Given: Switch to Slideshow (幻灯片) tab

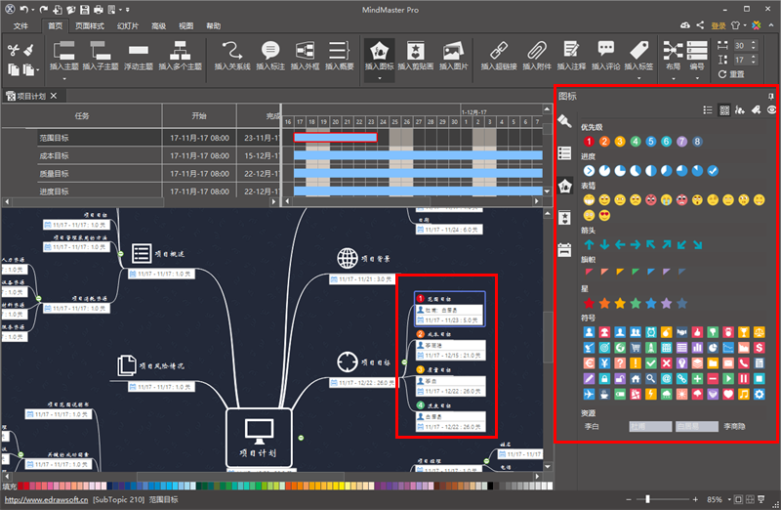Looking at the screenshot, I should (x=128, y=26).
